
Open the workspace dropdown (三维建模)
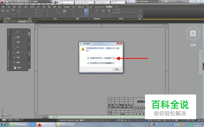(x=40, y=2)
